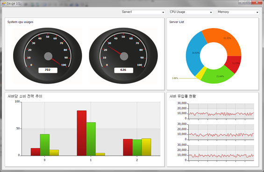The image size is (264, 172).
Task: Click the bottom server inflow line chart
Action: click(221, 153)
